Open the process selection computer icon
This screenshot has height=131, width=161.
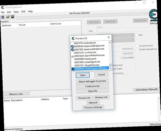(3, 17)
